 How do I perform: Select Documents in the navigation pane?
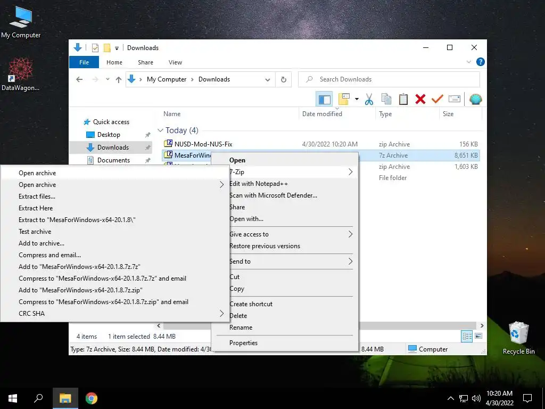(x=113, y=160)
